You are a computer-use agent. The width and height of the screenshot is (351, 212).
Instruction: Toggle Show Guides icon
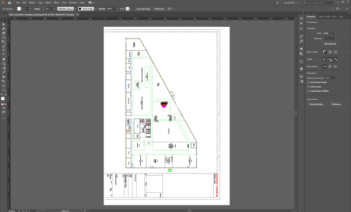325,60
